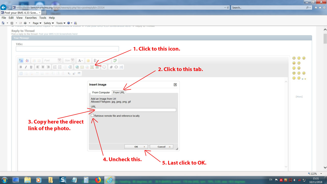Click the Insert Link globe icon

[x=77, y=67]
